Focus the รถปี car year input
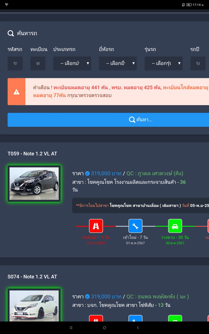 click(198, 63)
